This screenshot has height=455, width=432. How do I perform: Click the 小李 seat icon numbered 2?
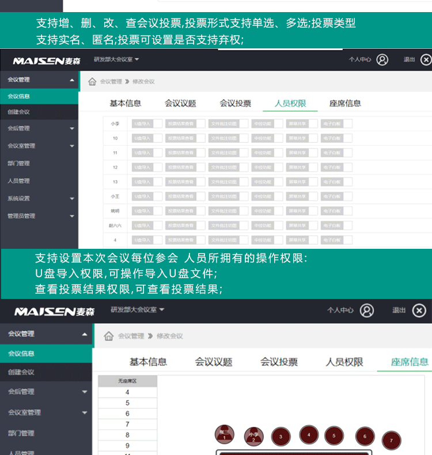pos(253,436)
